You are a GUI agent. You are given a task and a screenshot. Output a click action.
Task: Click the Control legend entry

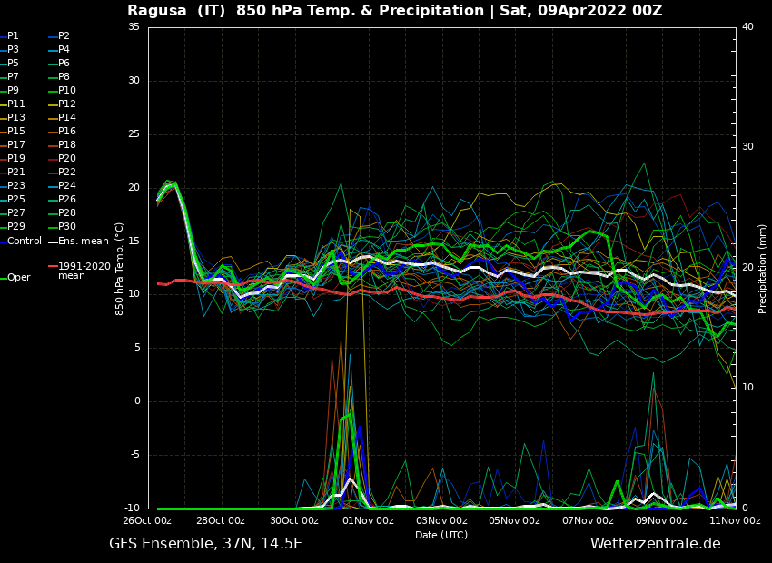(24, 242)
